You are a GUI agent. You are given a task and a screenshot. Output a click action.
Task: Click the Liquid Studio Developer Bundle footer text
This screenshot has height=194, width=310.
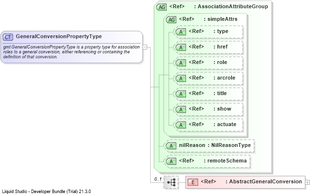(46, 192)
